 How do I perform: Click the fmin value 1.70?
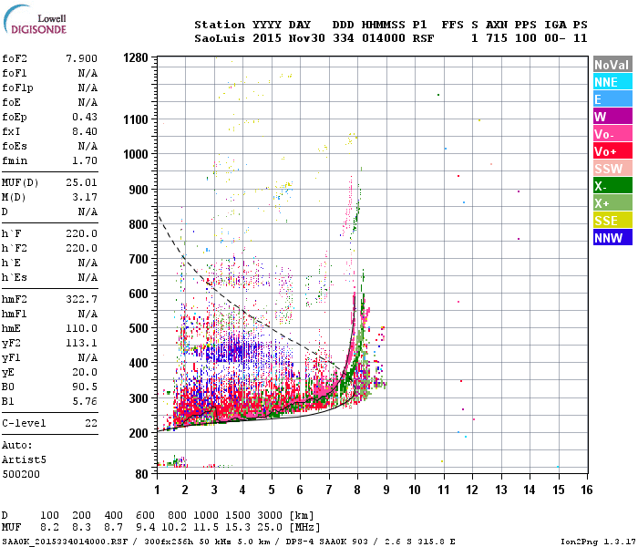pos(85,160)
